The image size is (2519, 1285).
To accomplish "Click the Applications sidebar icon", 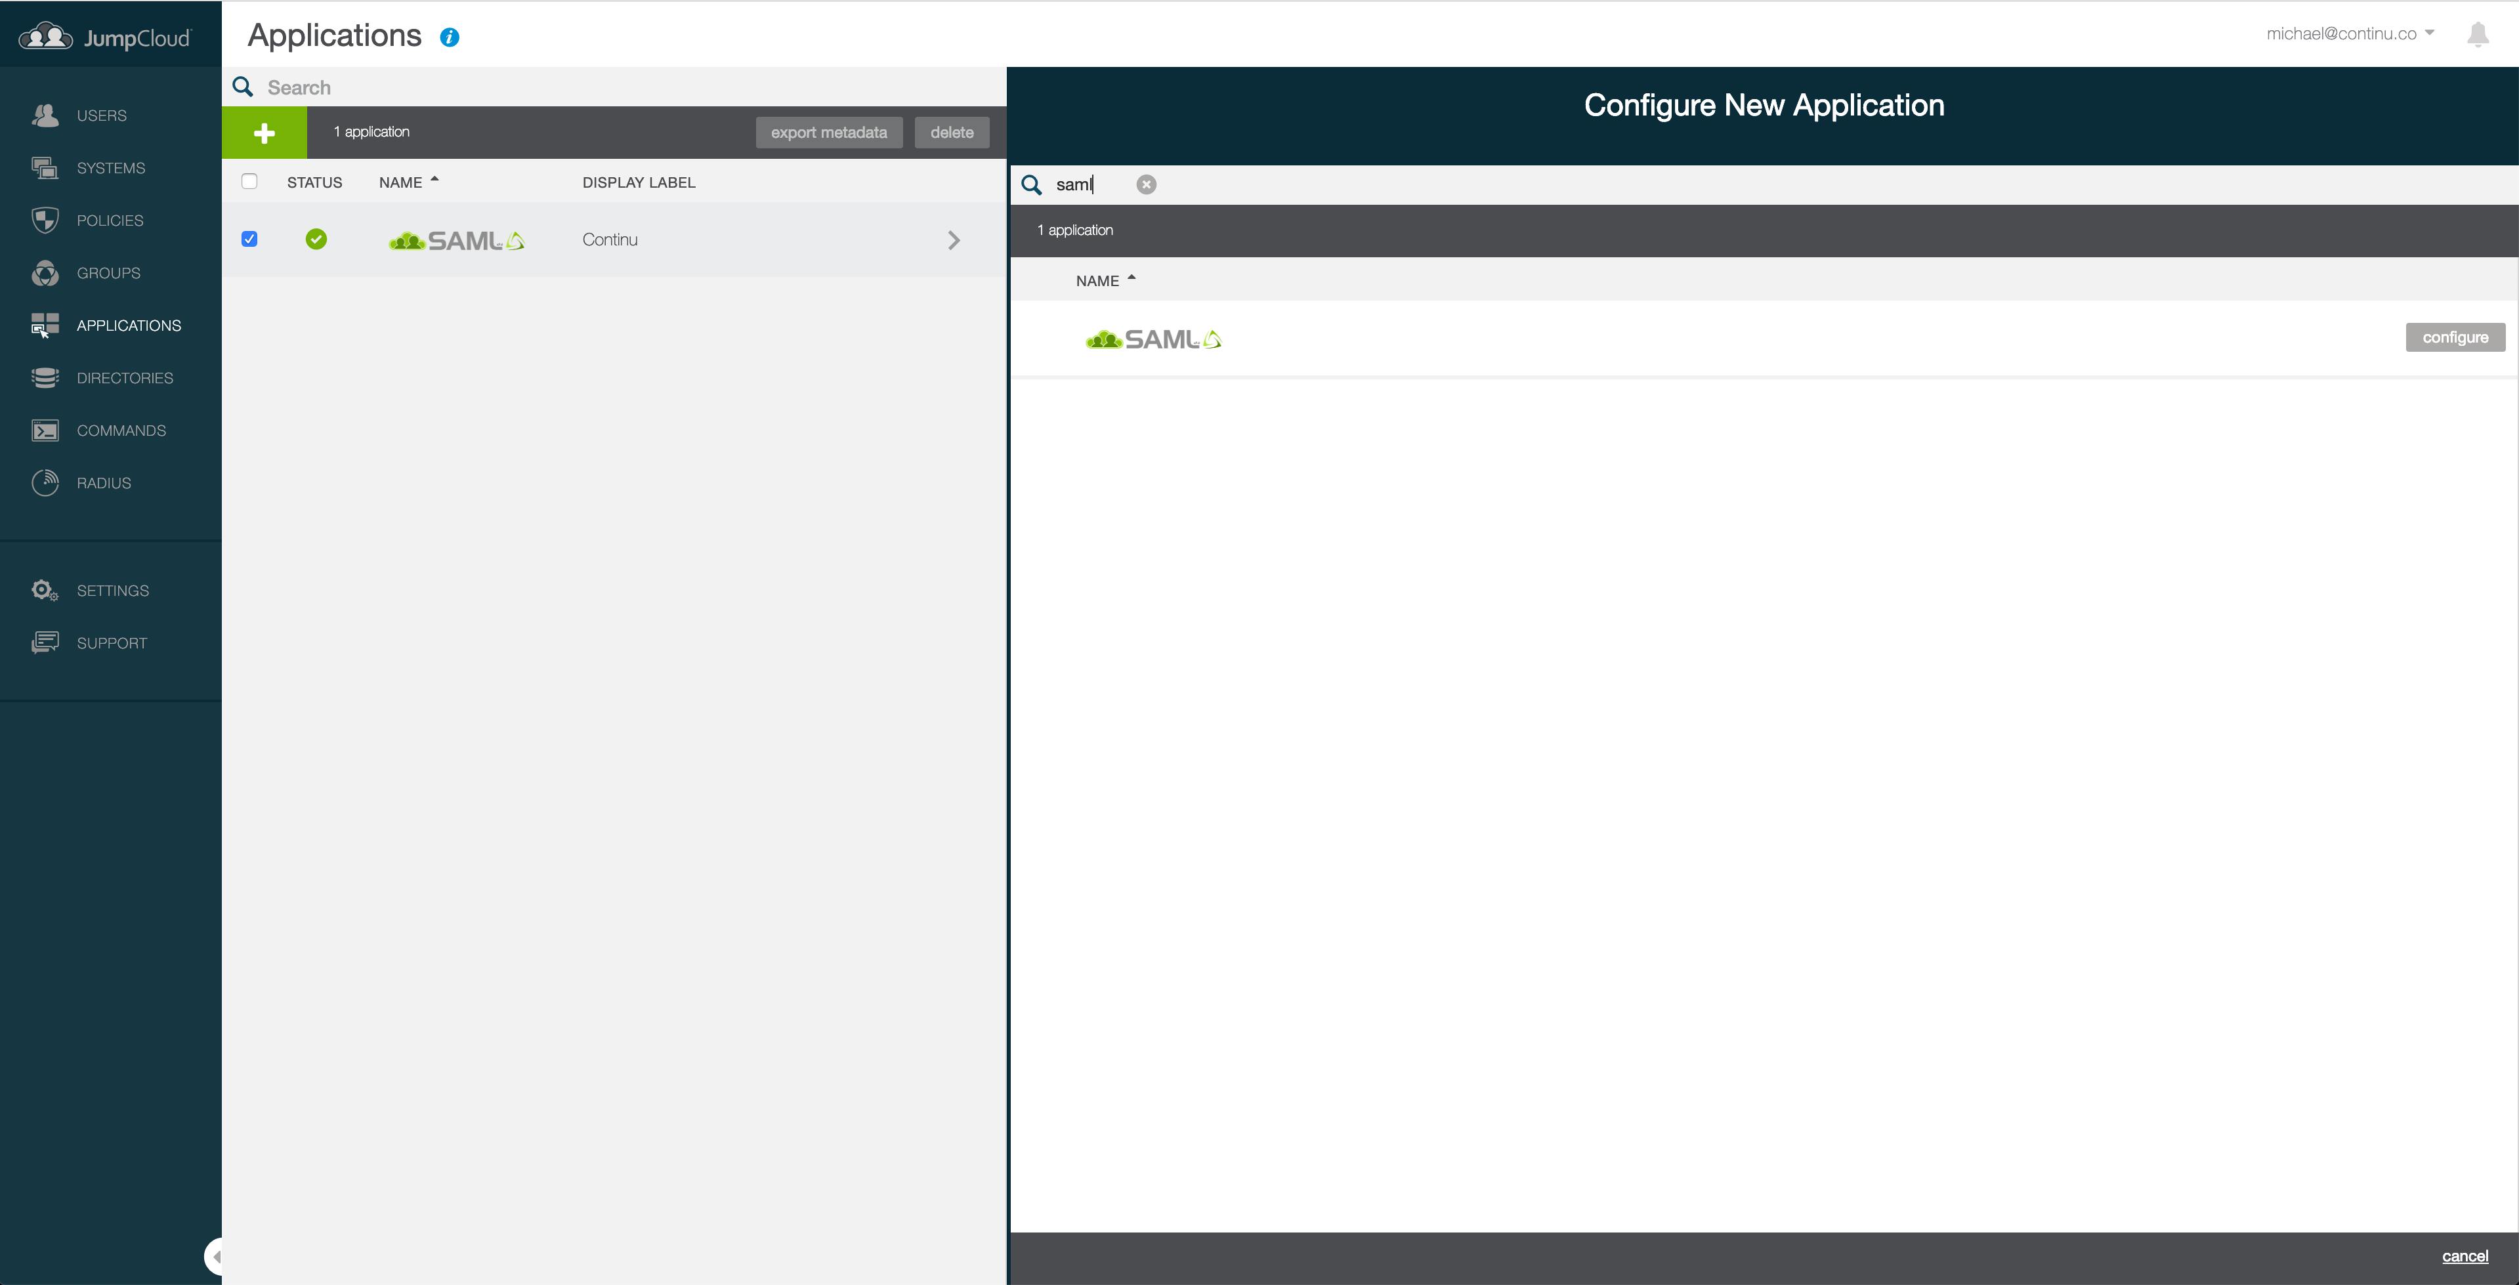I will tap(45, 326).
